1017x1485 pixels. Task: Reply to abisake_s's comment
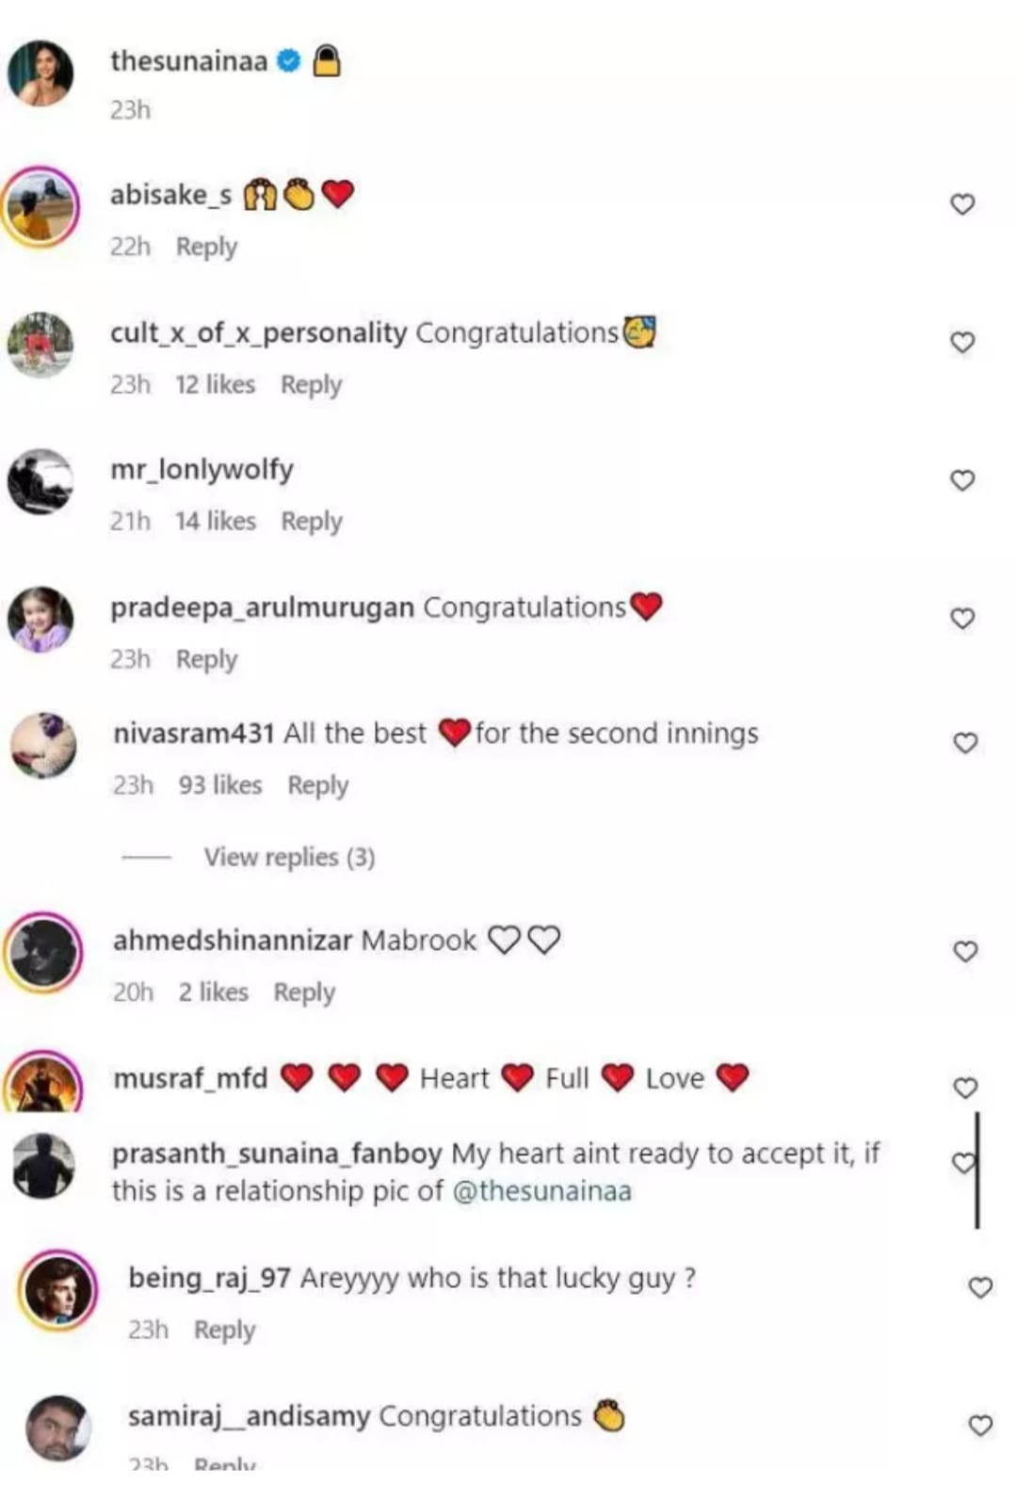pos(206,247)
